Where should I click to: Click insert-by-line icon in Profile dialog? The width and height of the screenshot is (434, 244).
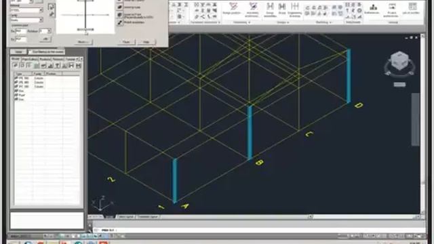coord(119,7)
